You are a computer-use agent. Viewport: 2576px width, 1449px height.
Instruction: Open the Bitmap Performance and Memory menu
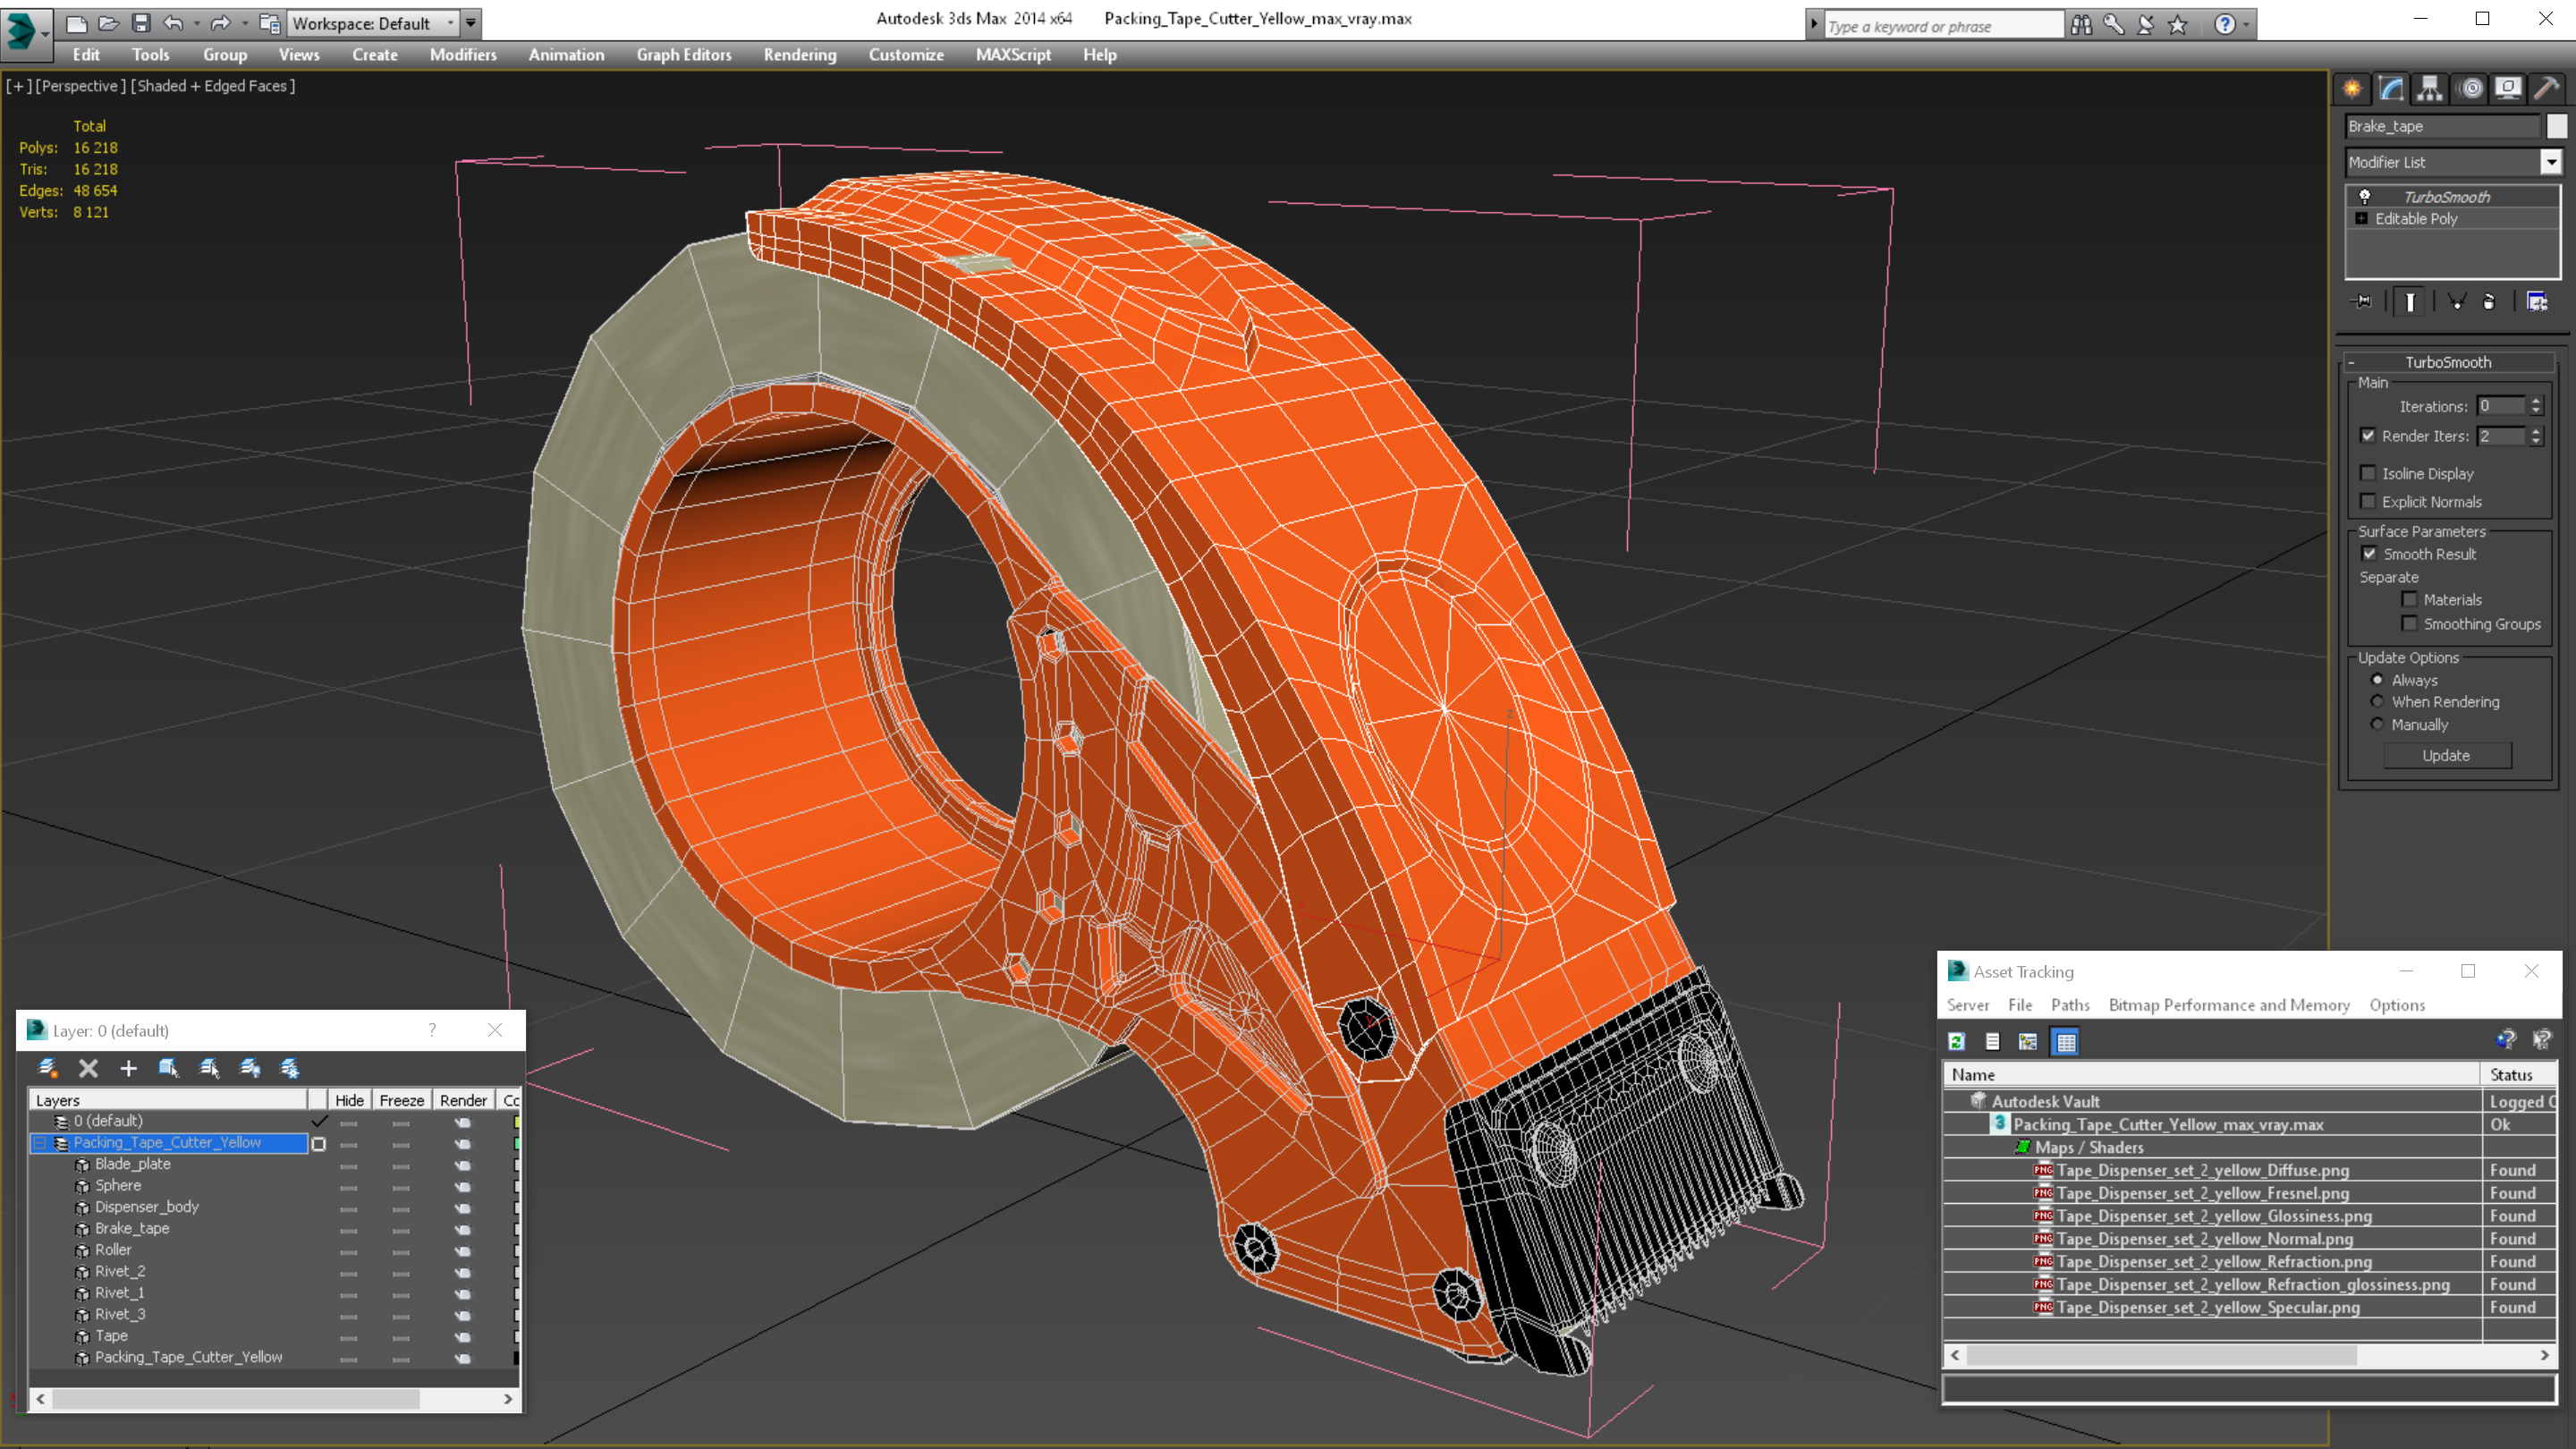pyautogui.click(x=2229, y=1005)
